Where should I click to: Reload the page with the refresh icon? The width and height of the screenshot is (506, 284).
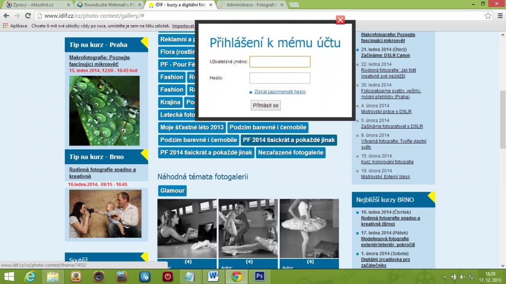28,15
